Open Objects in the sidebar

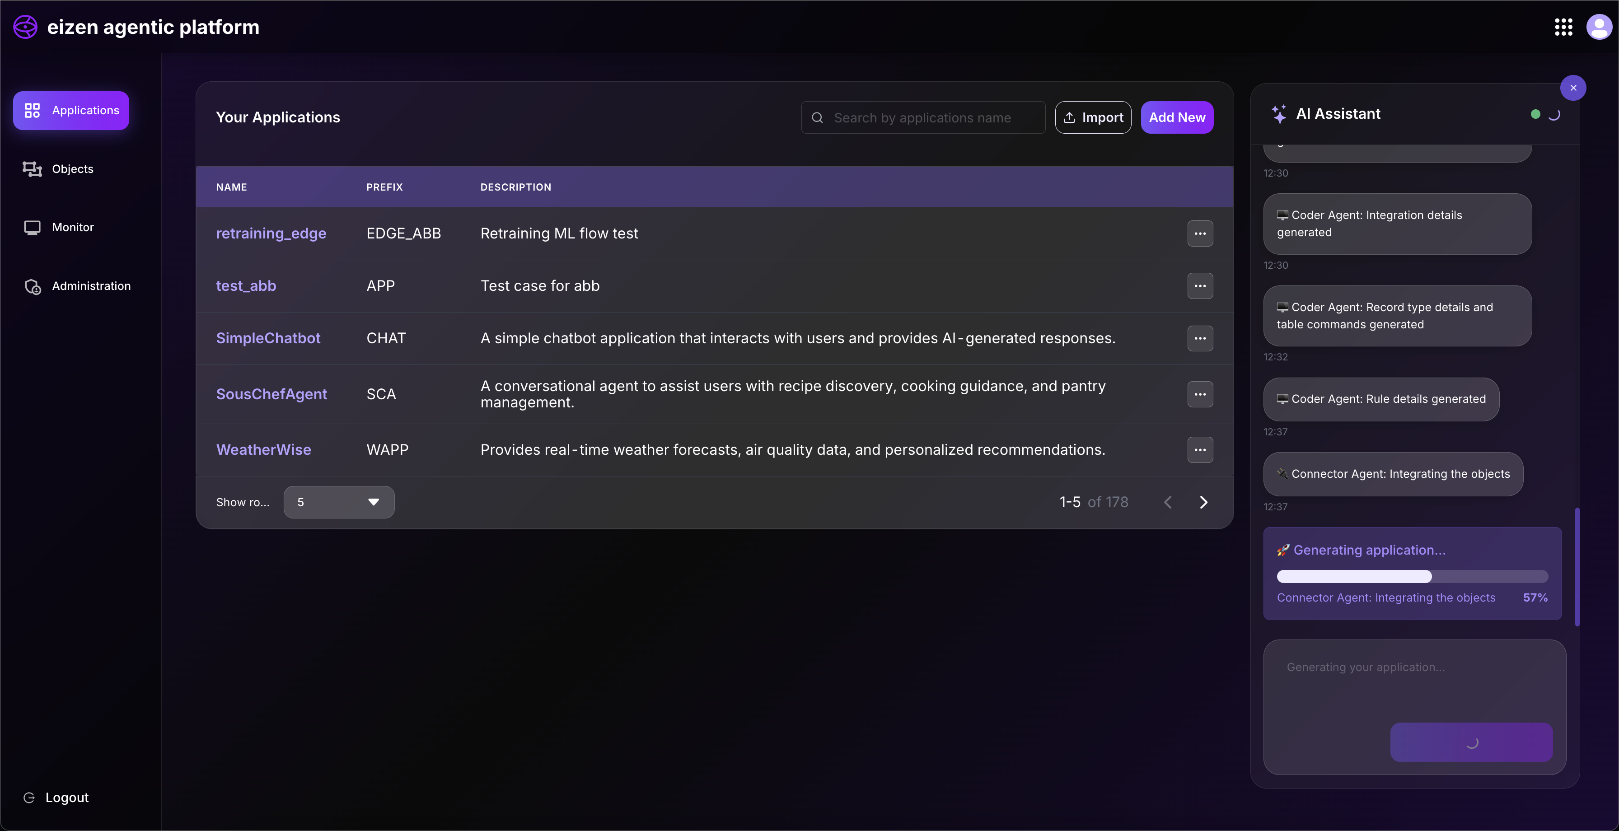click(x=72, y=169)
